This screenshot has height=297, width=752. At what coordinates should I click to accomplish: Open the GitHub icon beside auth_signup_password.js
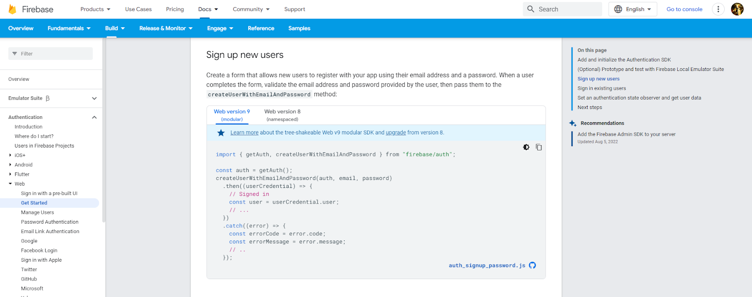tap(532, 266)
